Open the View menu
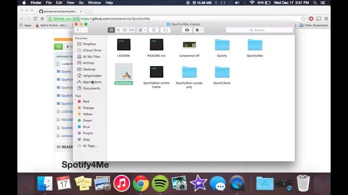 (x=70, y=3)
